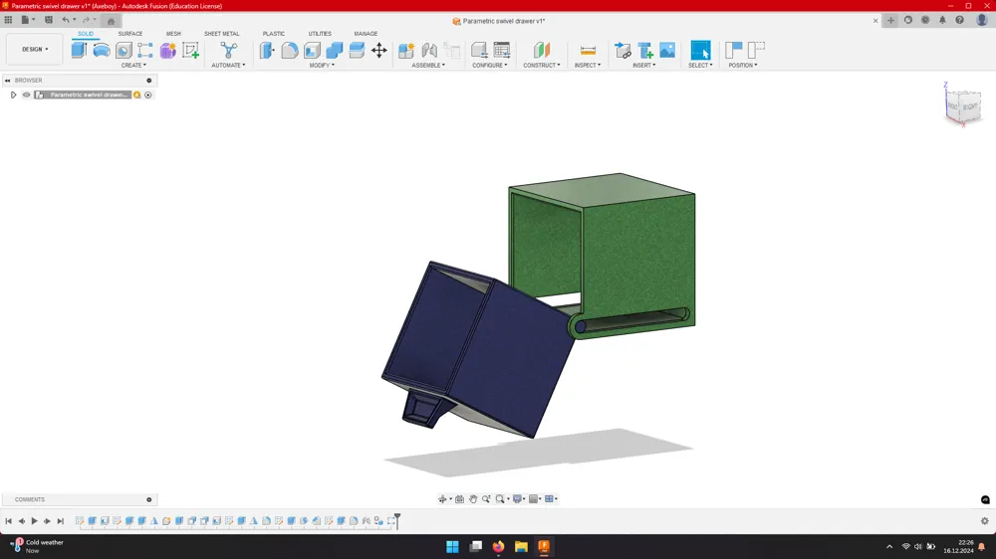Click the timeline end marker
The image size is (996, 559).
(397, 521)
